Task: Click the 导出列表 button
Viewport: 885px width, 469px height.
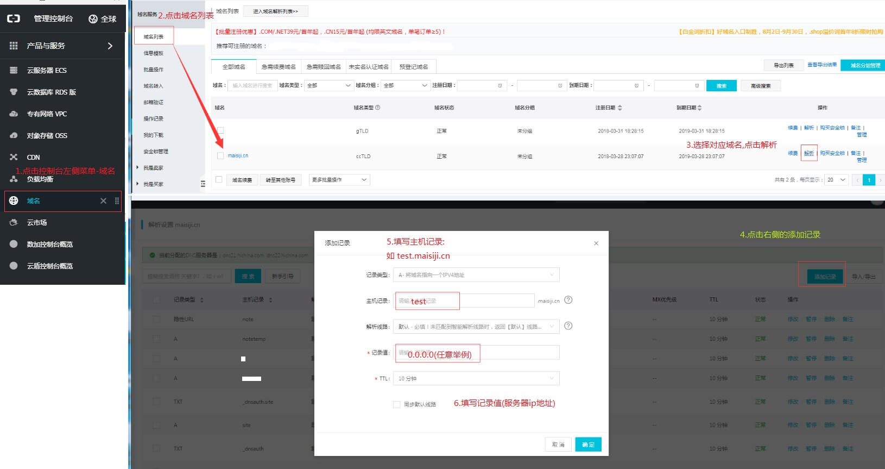Action: 783,65
